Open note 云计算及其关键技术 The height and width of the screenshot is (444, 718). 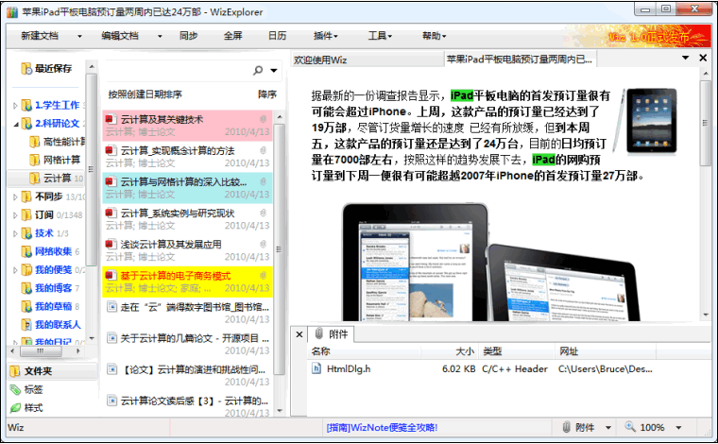(x=187, y=126)
